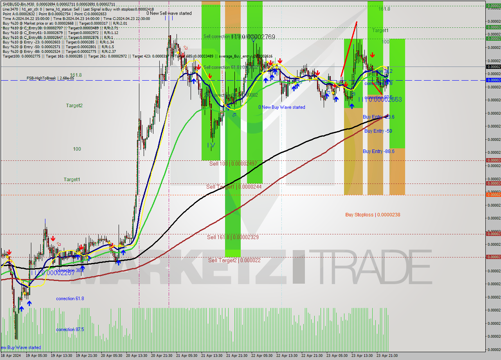This screenshot has height=360, width=501.
Task: Click the green 'Target2' level label
Action: coord(74,106)
